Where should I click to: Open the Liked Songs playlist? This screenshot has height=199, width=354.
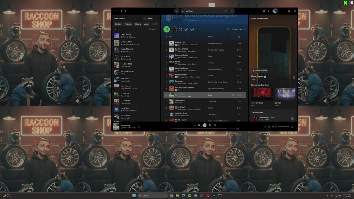coord(136,36)
